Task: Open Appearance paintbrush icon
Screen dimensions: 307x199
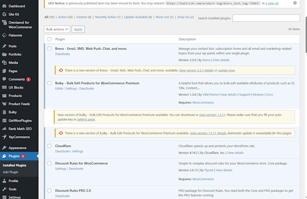Action: pos(4,147)
